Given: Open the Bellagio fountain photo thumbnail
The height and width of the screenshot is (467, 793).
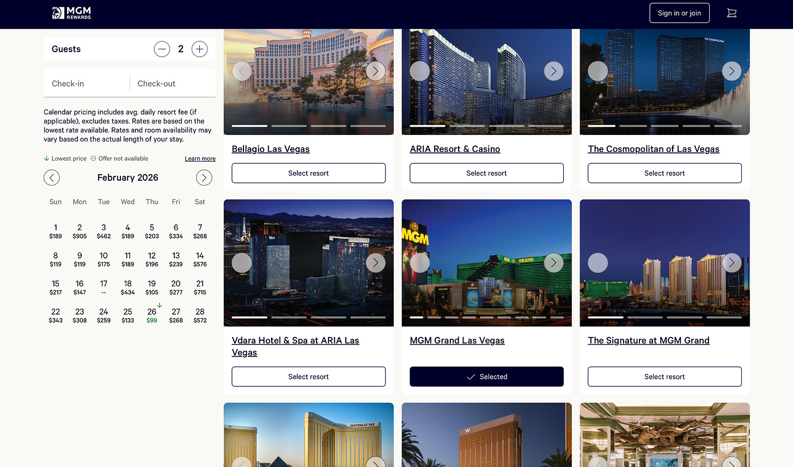Looking at the screenshot, I should tap(308, 82).
